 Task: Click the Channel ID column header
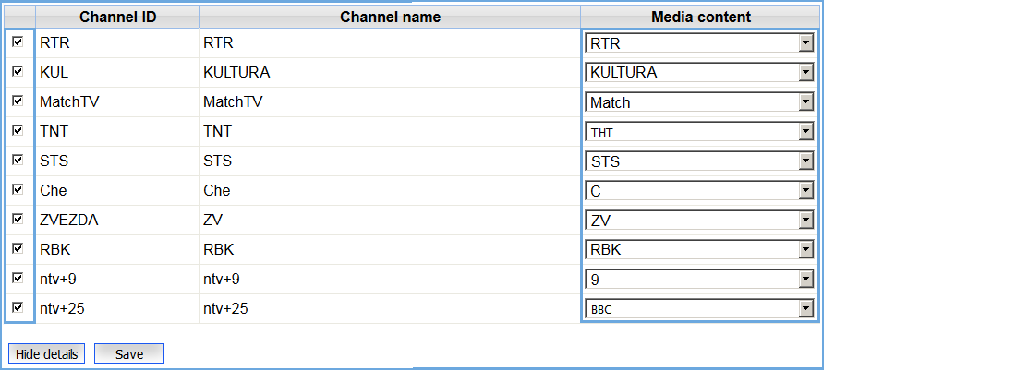[117, 17]
